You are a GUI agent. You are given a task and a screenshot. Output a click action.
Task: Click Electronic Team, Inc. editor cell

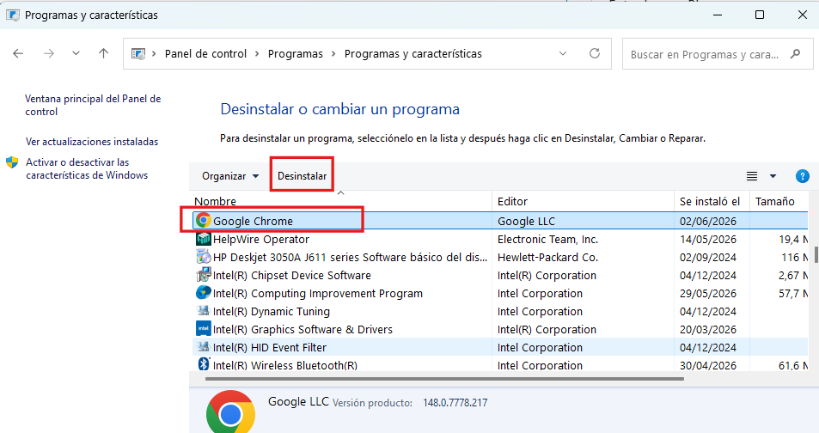coord(548,239)
